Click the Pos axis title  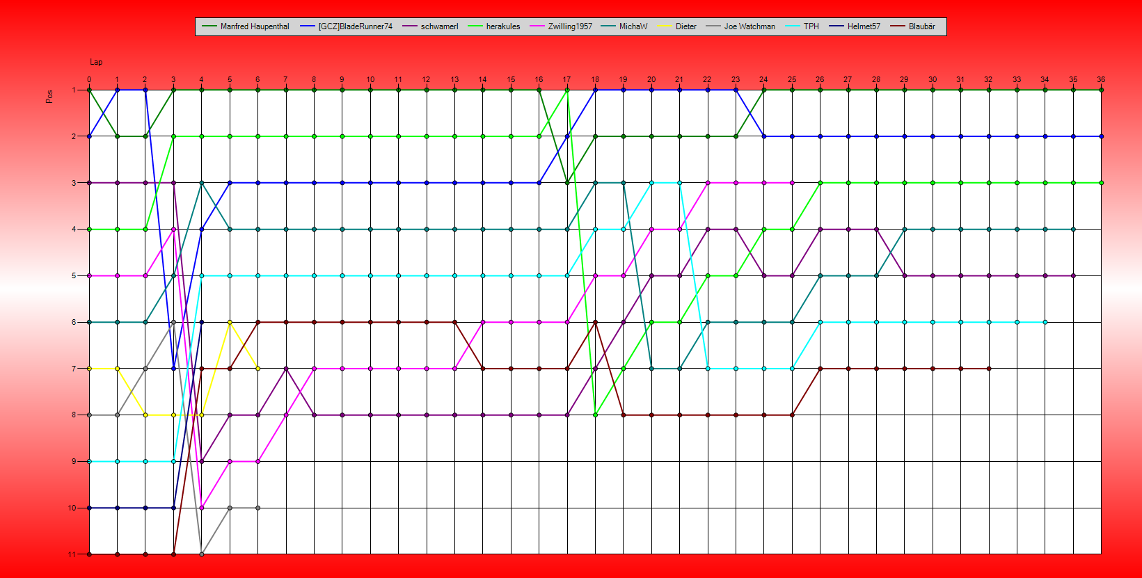coord(49,96)
